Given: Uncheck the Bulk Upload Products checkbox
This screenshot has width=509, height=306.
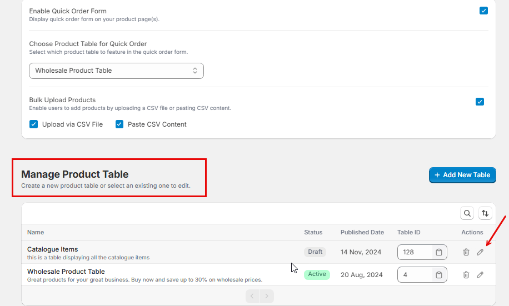Looking at the screenshot, I should 480,102.
